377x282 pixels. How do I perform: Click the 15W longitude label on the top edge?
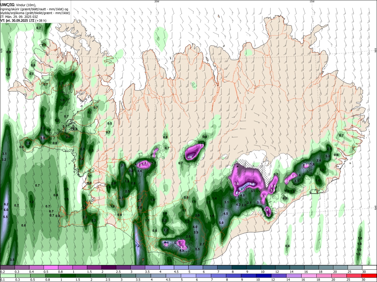point(312,1)
